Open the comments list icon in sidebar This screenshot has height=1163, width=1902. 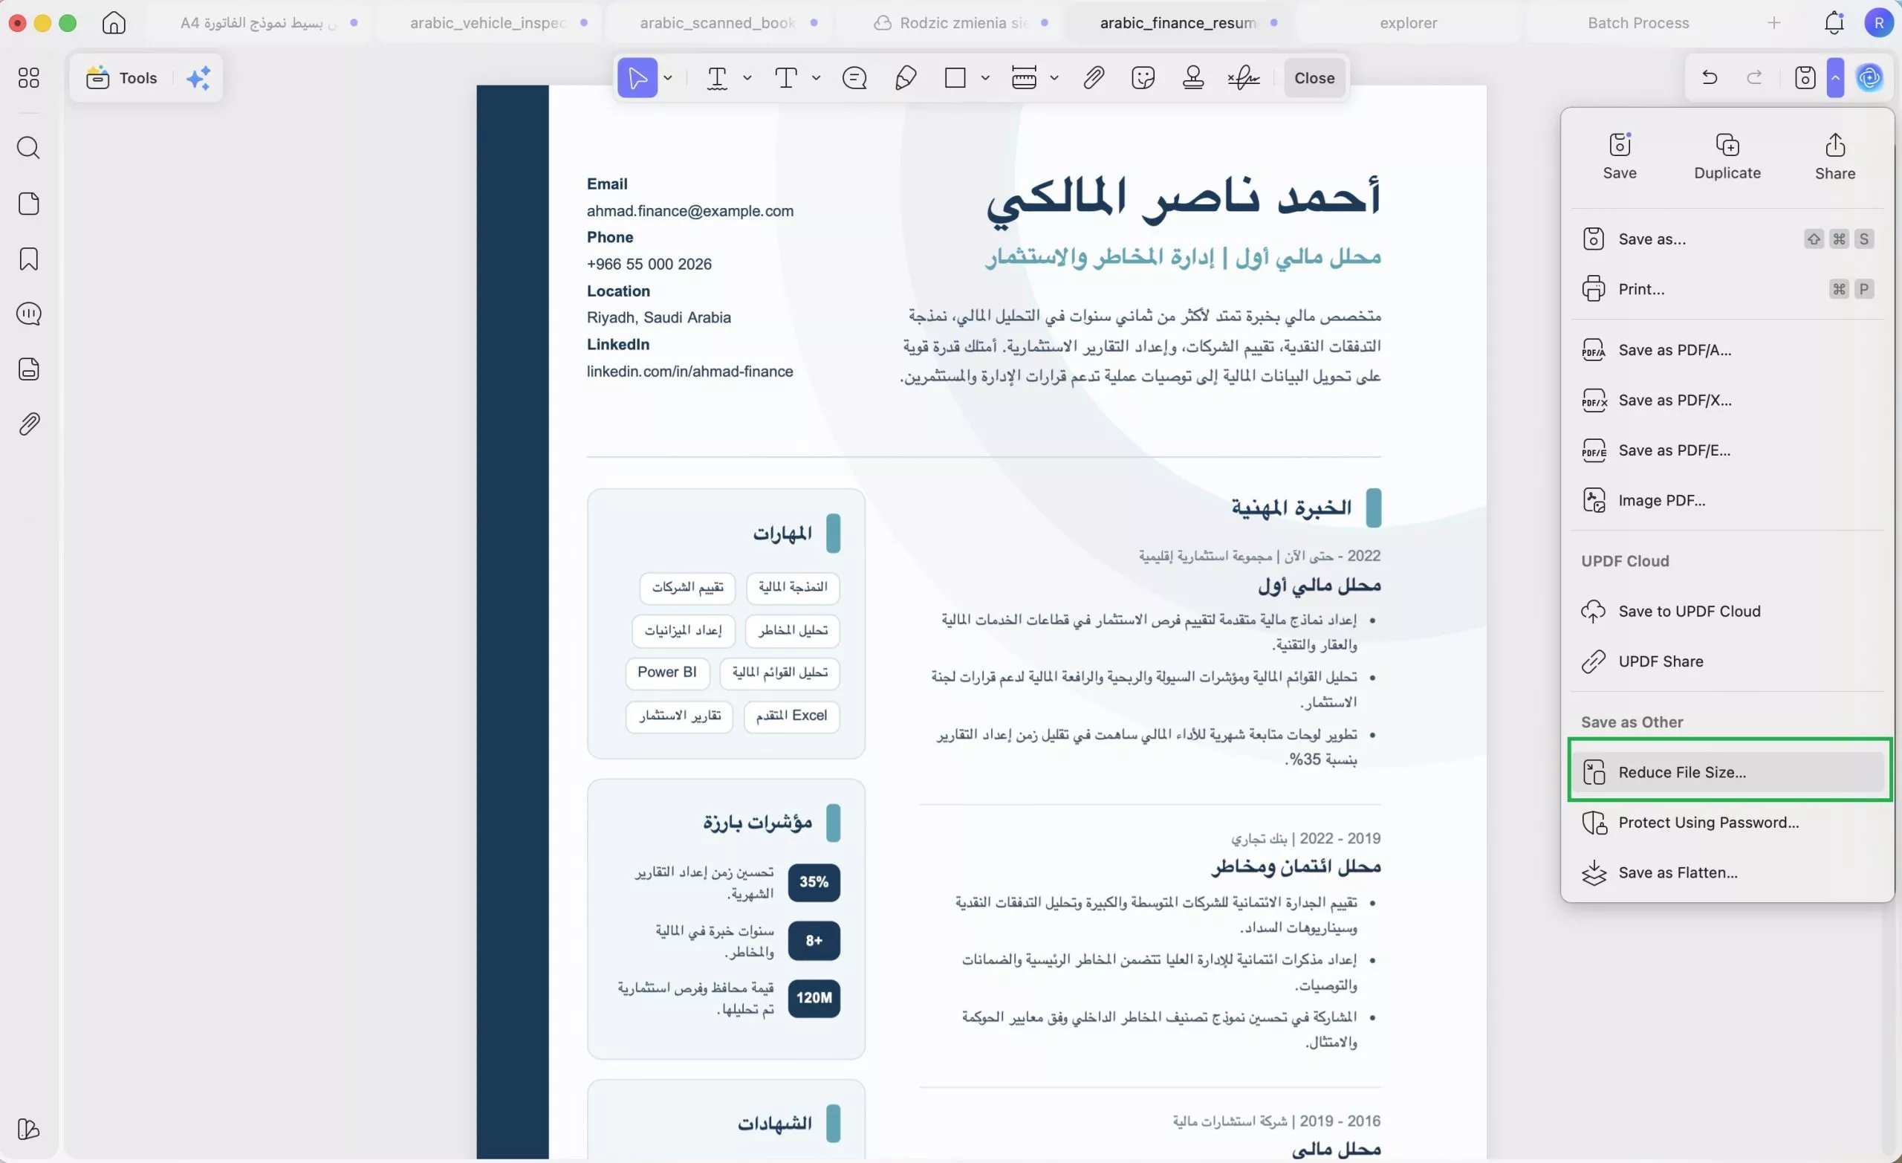28,314
